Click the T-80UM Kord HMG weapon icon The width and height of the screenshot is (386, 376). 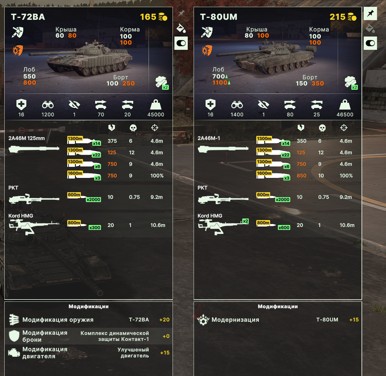click(x=223, y=226)
